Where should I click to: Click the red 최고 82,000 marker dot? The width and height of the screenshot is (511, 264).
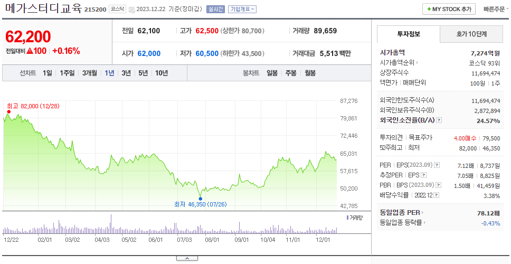[9, 112]
